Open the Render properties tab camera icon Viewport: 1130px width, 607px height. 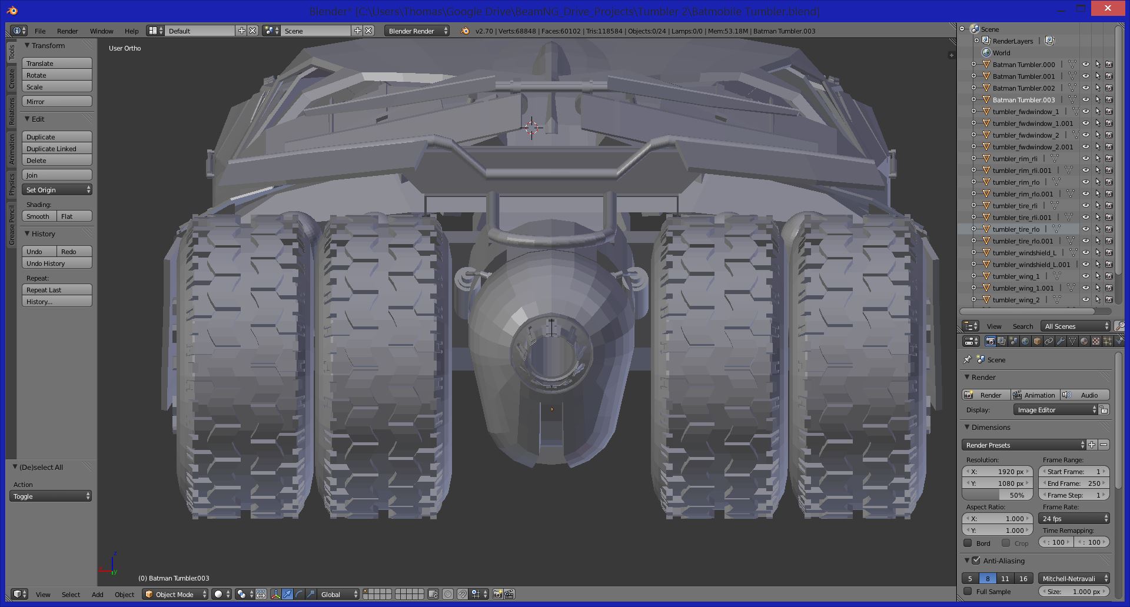pyautogui.click(x=990, y=341)
